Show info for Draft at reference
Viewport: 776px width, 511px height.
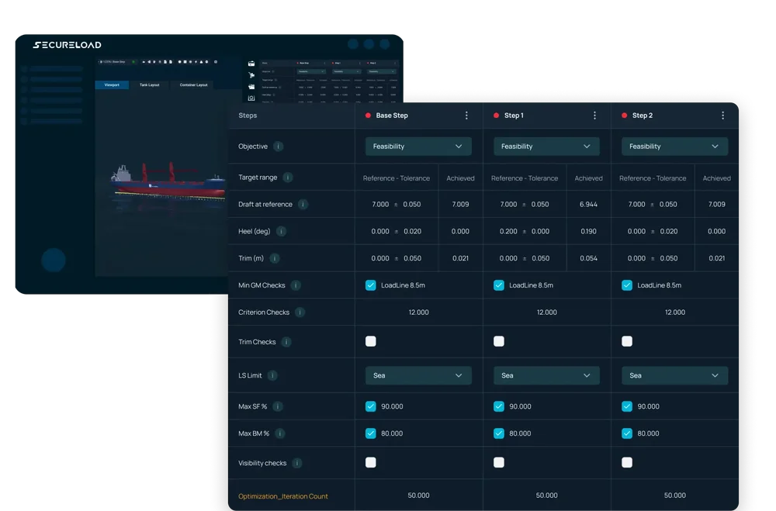[x=303, y=204]
